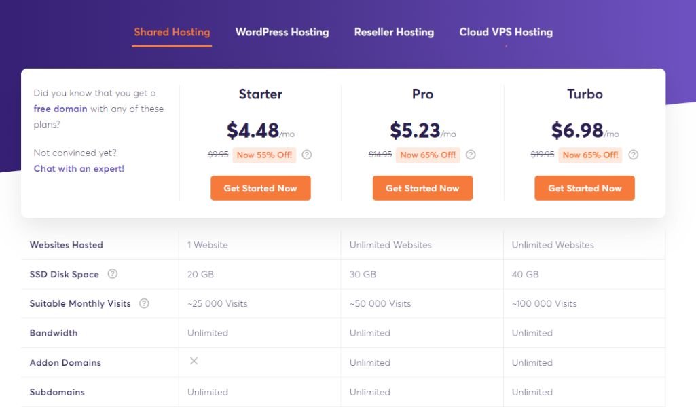Screen dimensions: 696x407
Task: Click help icon beside Starter 55% Off badge
Action: [307, 155]
